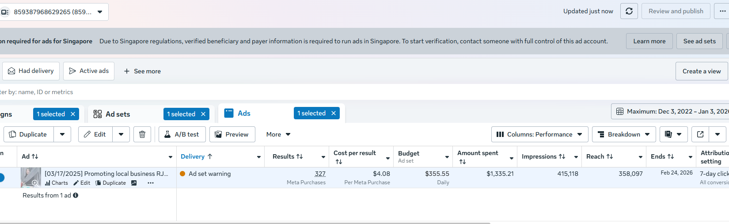Image resolution: width=729 pixels, height=224 pixels.
Task: Delete the selected ad with trash icon
Action: click(142, 134)
